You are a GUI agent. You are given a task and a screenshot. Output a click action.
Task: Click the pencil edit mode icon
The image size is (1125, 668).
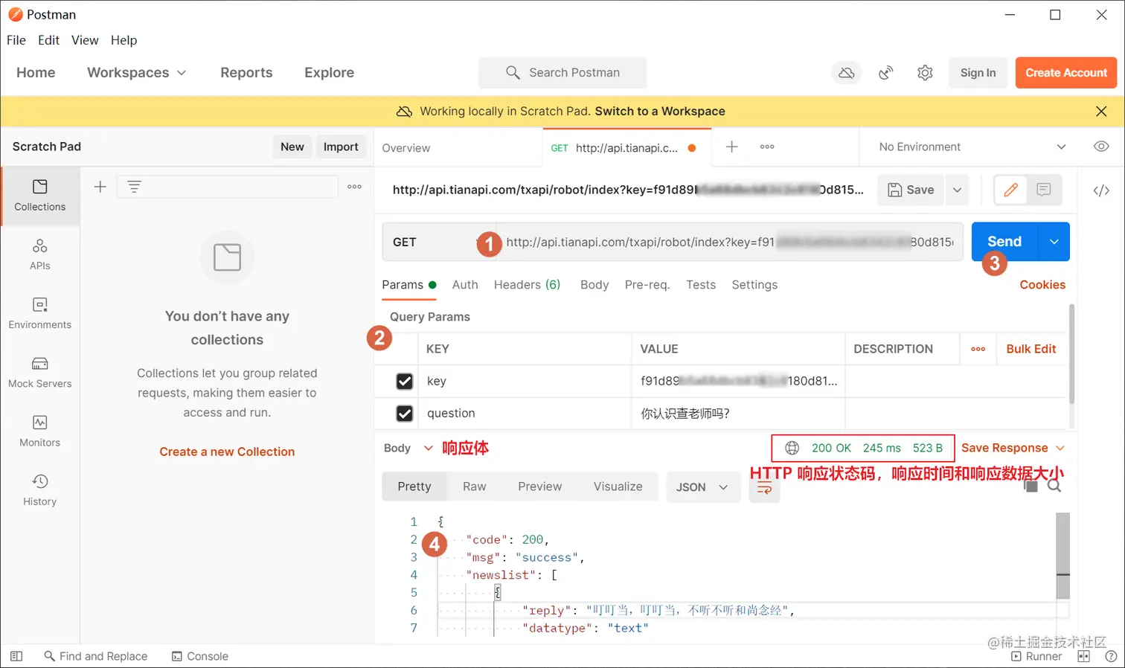click(x=1010, y=190)
